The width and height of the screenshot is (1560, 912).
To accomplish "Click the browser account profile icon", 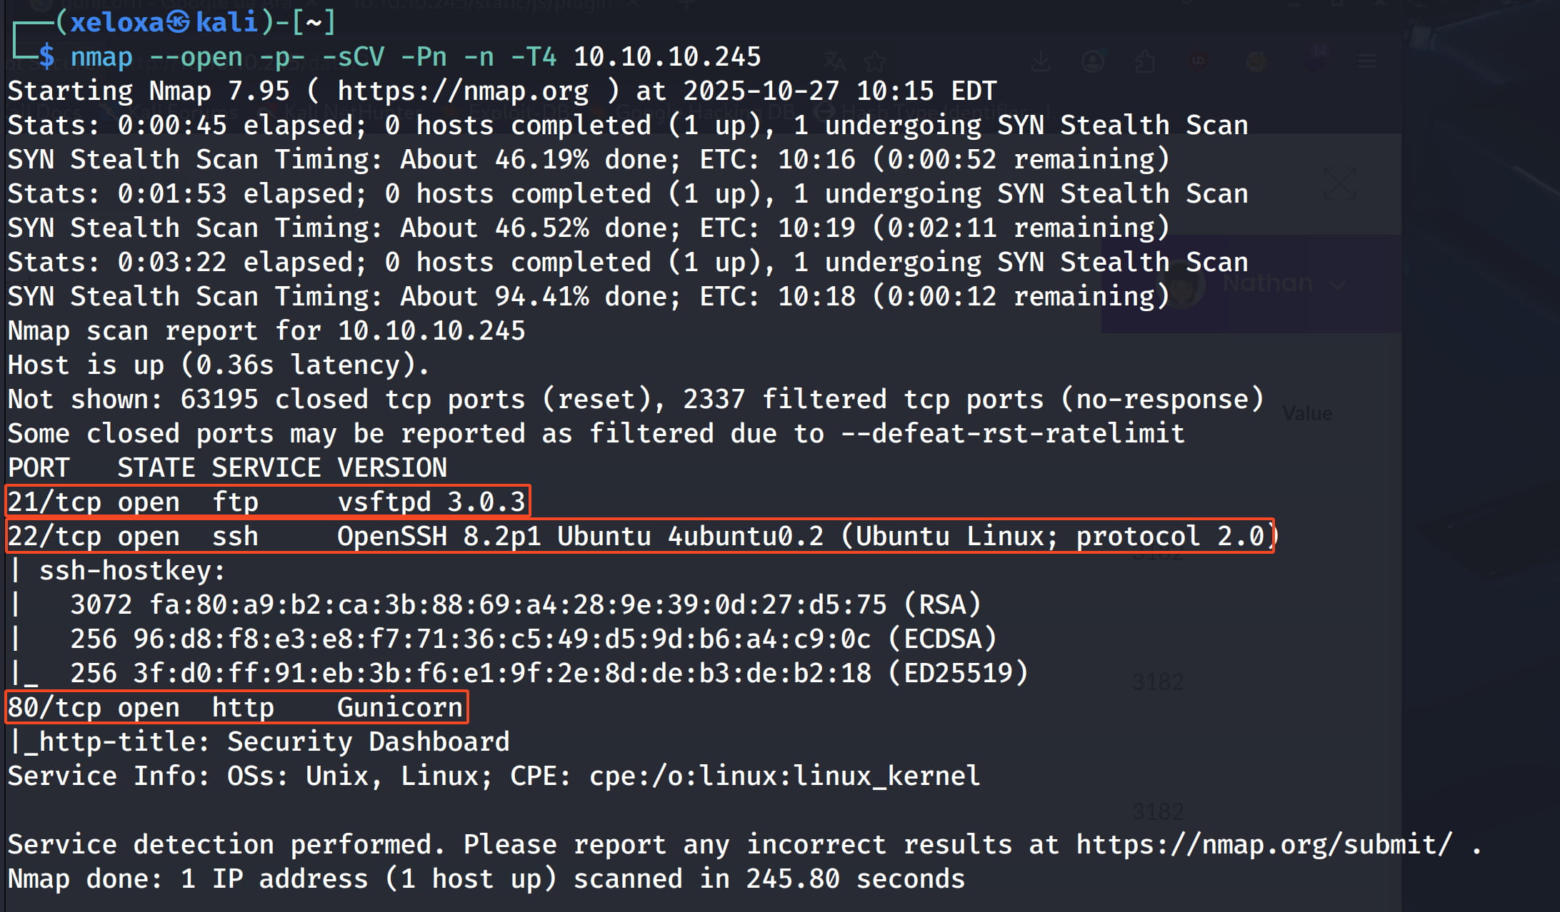I will 1092,62.
